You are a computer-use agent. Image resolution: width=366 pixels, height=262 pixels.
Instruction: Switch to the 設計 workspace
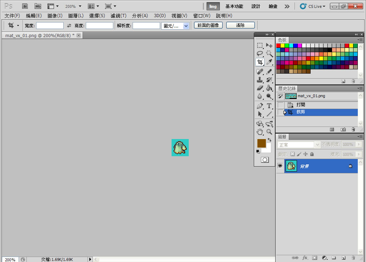click(256, 6)
